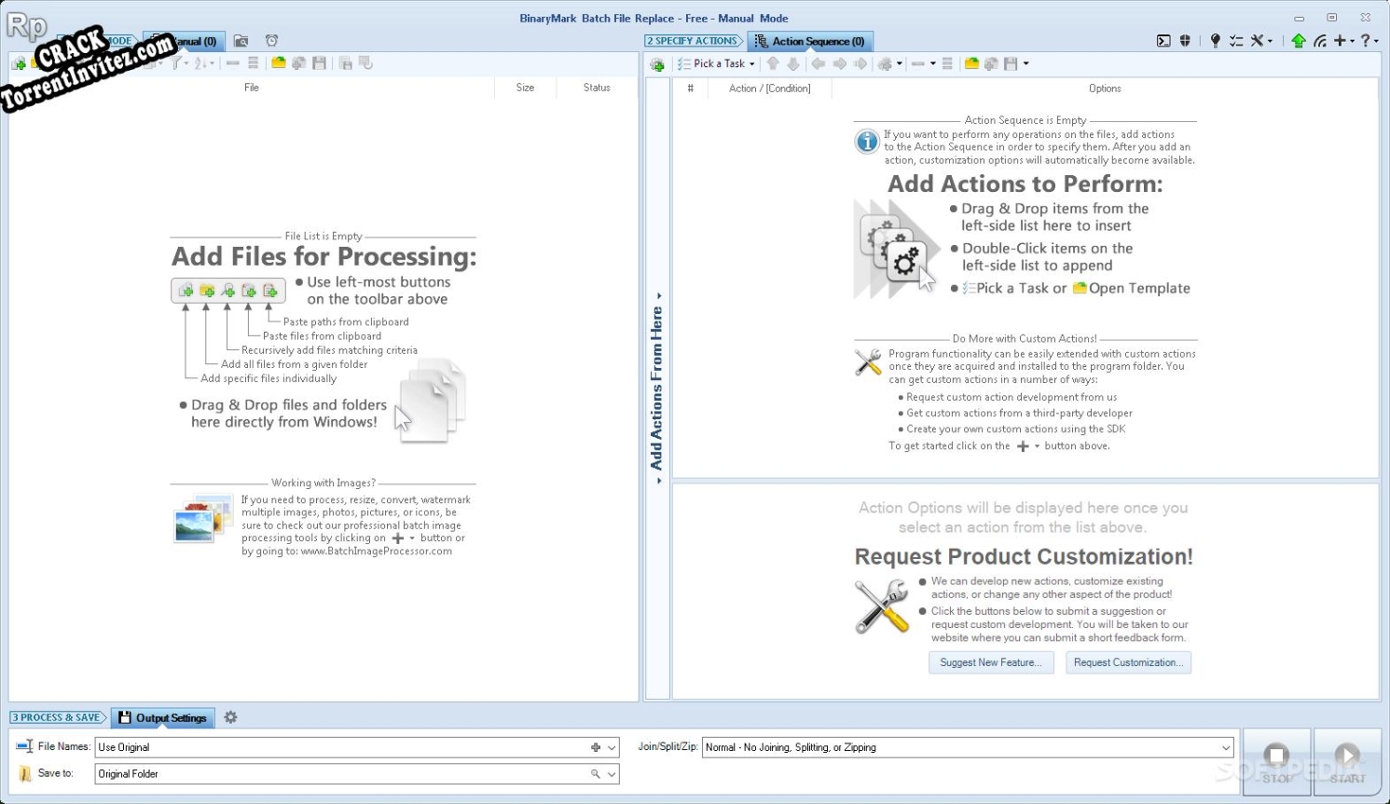The width and height of the screenshot is (1390, 804).
Task: Click the 2 SPECIFY ACTIONS step label
Action: [695, 41]
